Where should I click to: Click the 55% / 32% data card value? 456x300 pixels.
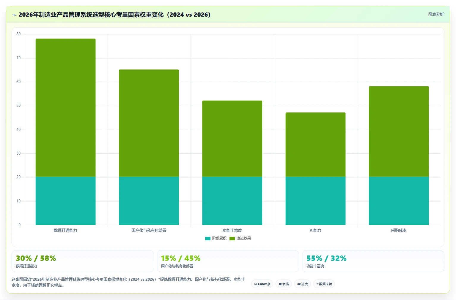click(326, 258)
